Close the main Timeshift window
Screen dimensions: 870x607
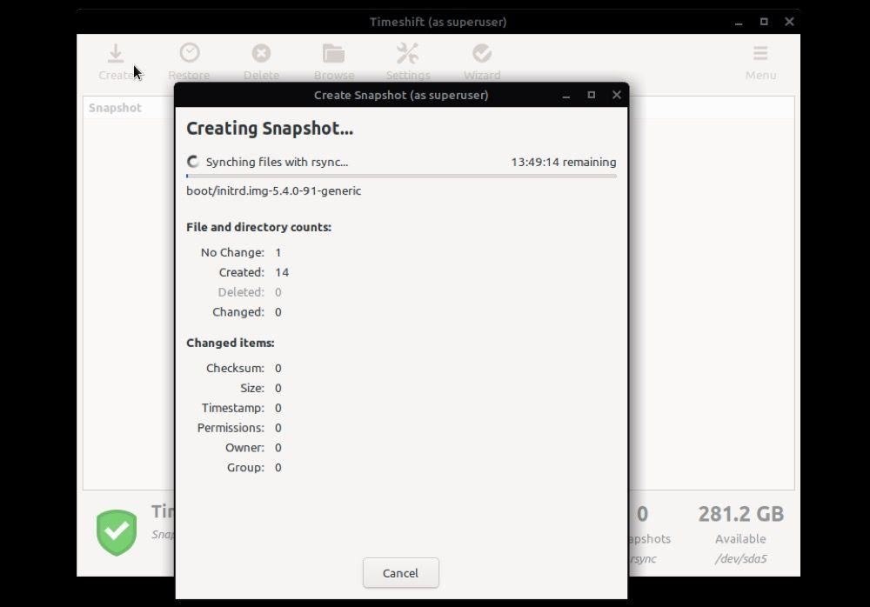[789, 22]
